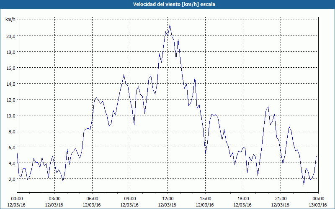
Task: Click the 18,0 value on the y-axis
Action: point(11,52)
